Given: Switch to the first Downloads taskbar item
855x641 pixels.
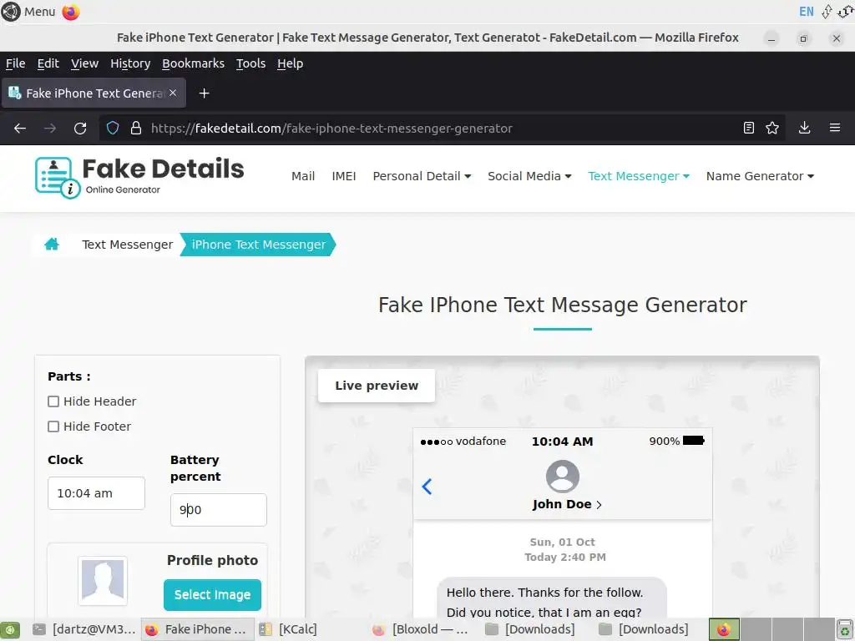Looking at the screenshot, I should 532,629.
